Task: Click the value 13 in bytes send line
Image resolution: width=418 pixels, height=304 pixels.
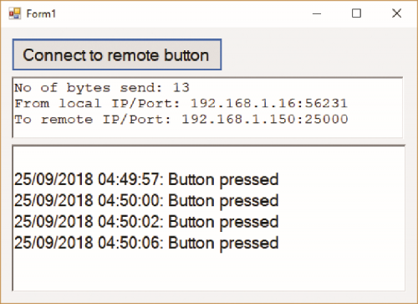Action: [x=181, y=88]
